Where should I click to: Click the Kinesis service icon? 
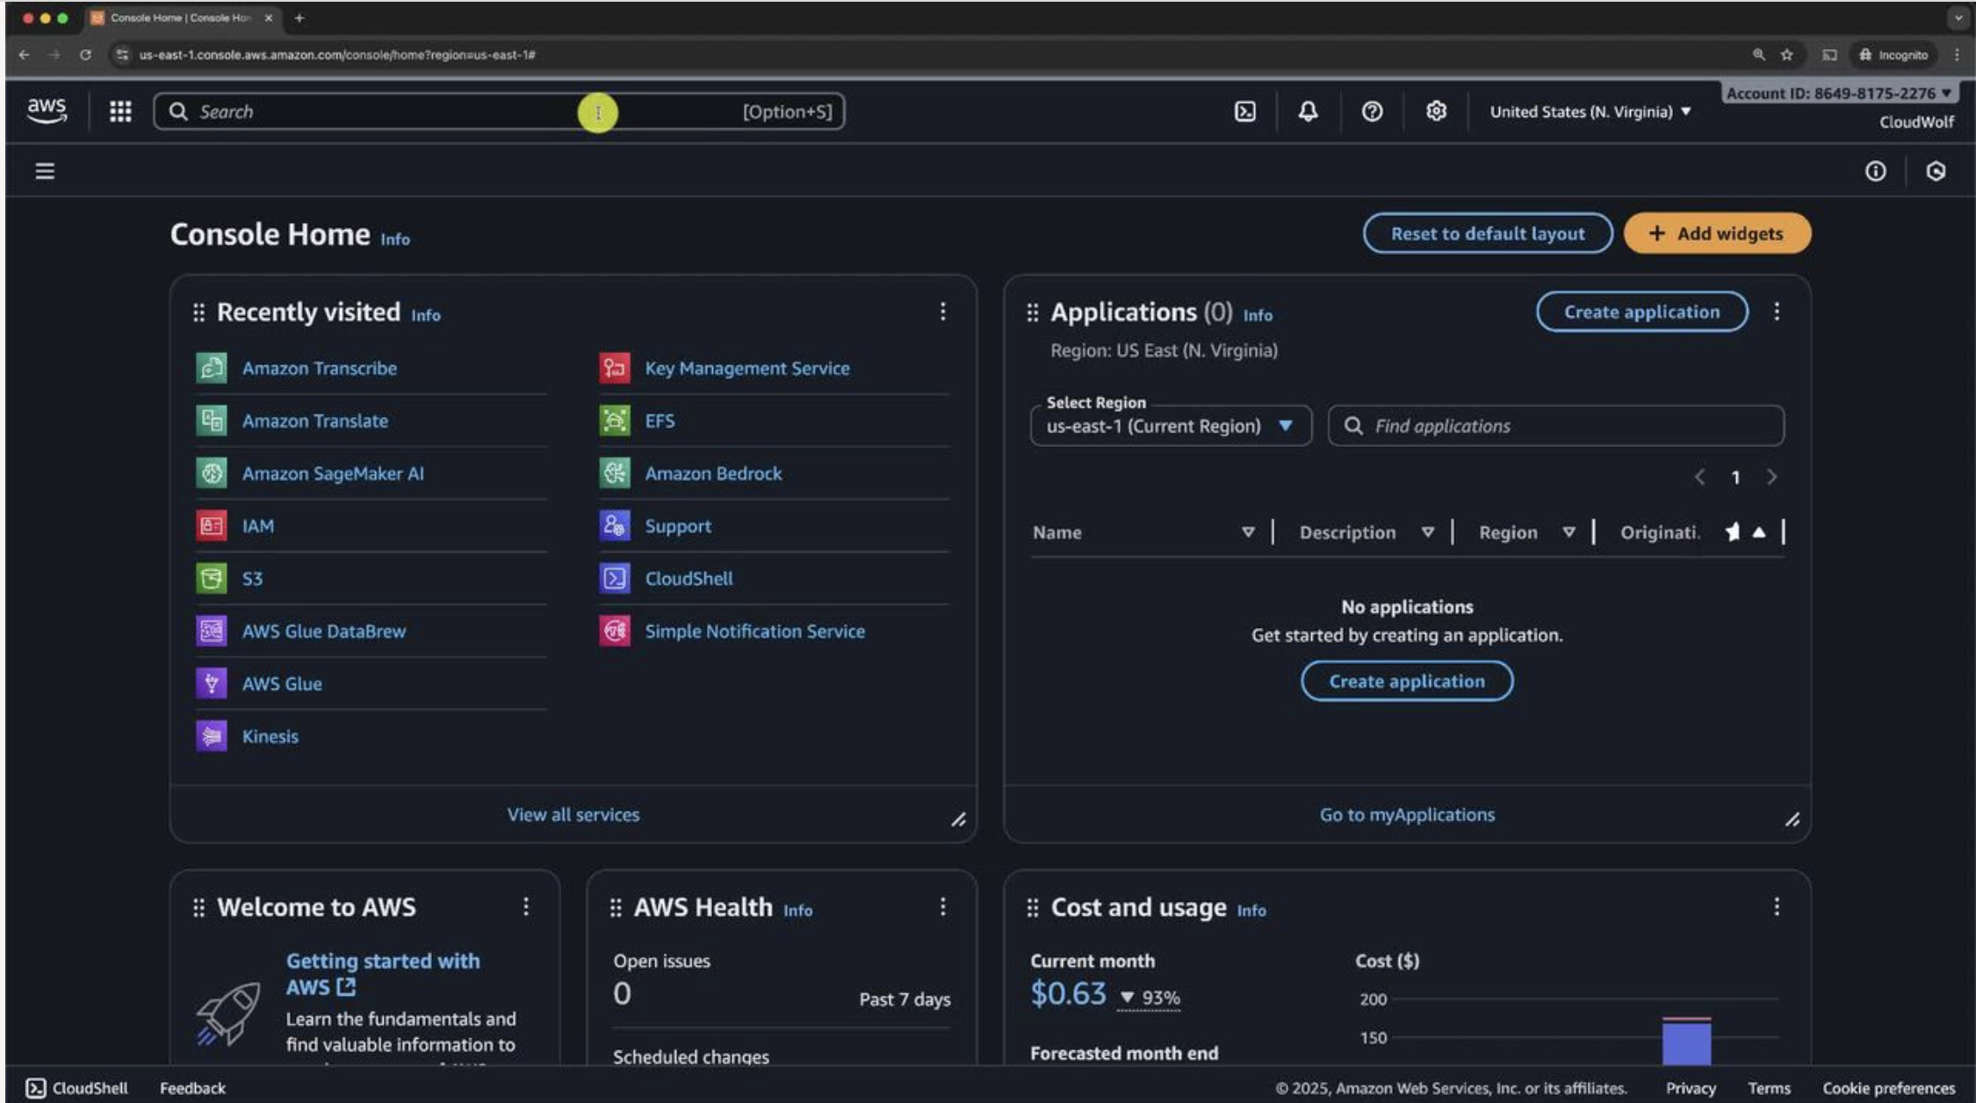tap(211, 736)
